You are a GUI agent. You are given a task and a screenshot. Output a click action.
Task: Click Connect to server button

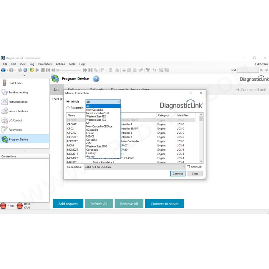pos(164,204)
